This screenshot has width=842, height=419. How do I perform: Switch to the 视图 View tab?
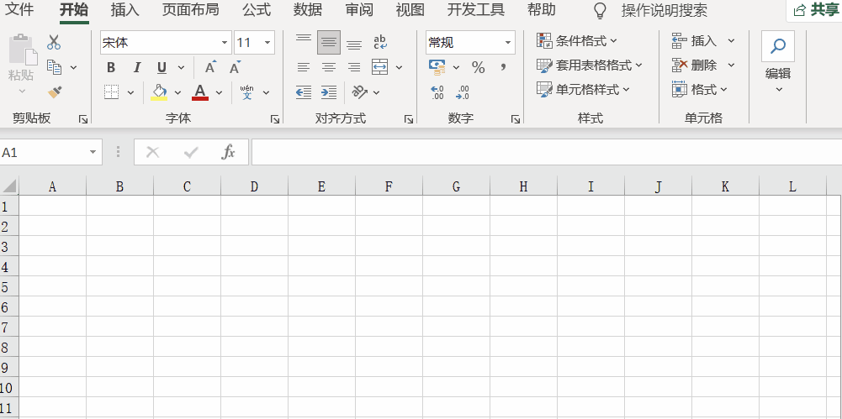click(x=410, y=9)
